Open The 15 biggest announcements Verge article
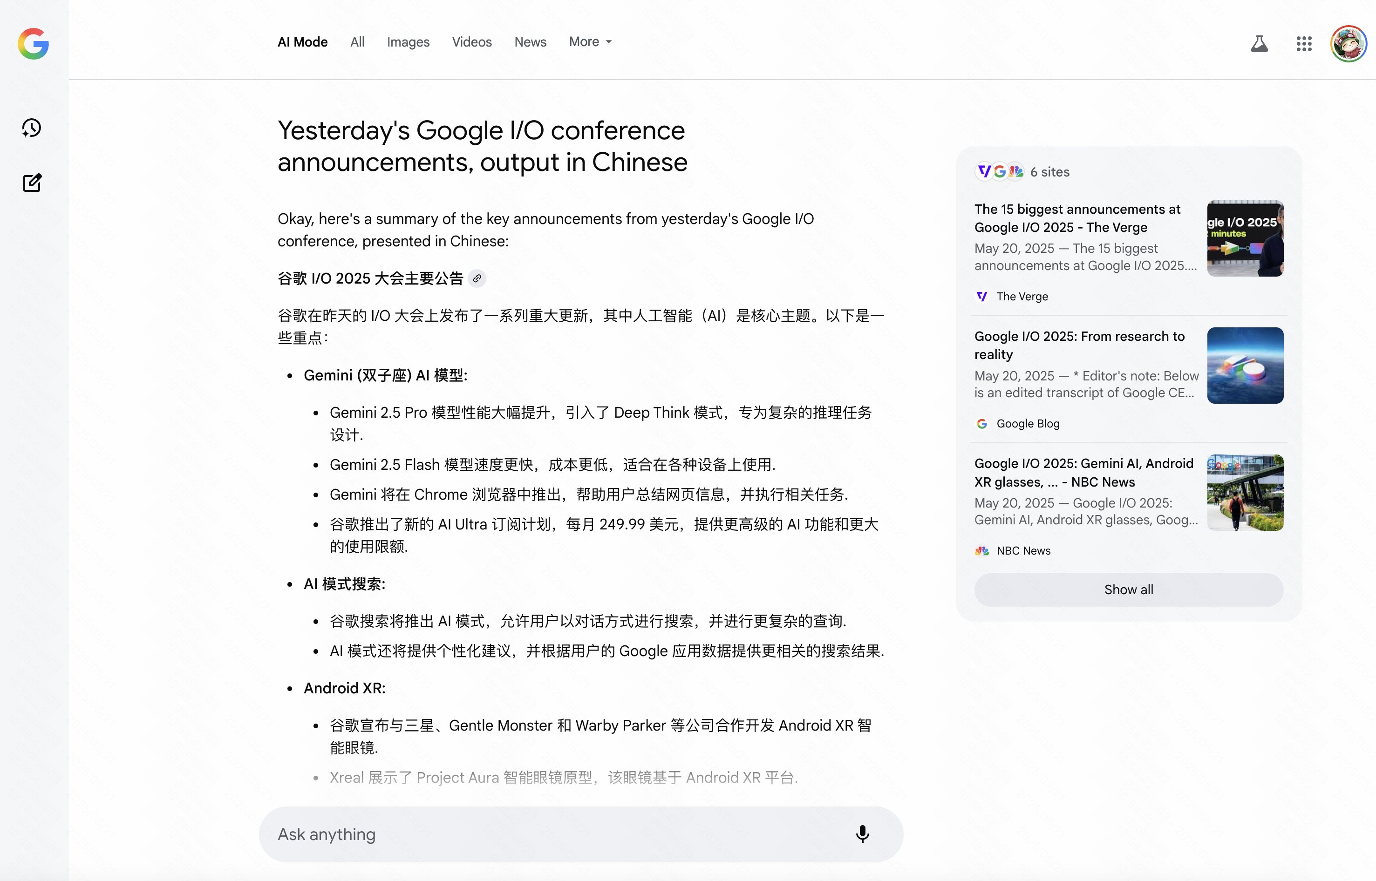This screenshot has height=881, width=1376. pos(1077,218)
